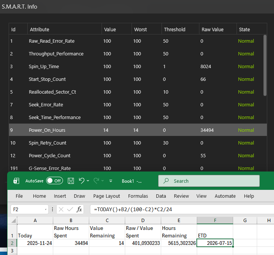
Task: Click cell D2 containing 401,0930233
Action: click(x=143, y=243)
